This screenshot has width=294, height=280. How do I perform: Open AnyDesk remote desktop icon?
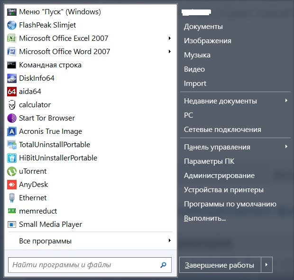(12, 185)
